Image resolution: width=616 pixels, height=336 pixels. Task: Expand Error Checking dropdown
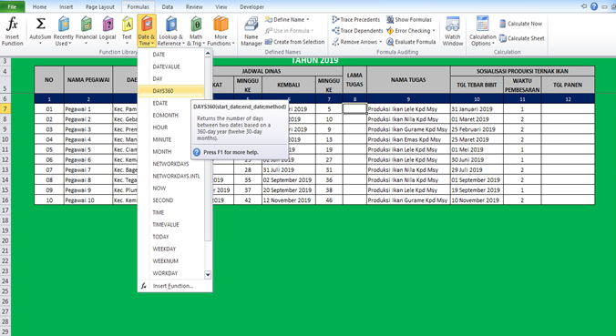434,31
